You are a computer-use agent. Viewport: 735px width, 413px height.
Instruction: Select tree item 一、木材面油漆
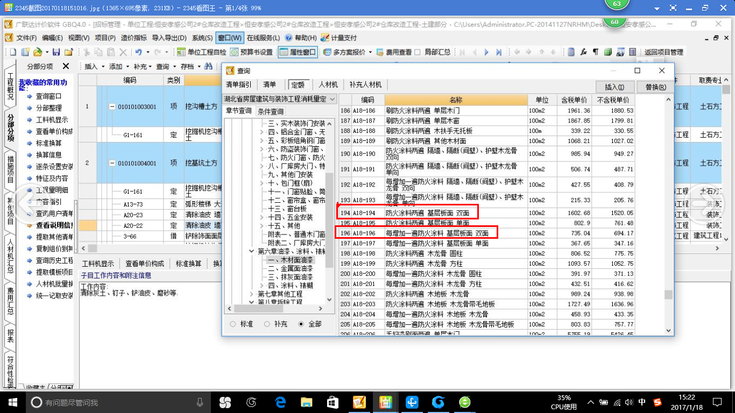pos(290,260)
